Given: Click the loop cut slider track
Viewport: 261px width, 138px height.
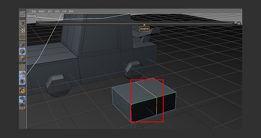Looking at the screenshot, I should tap(135, 23).
